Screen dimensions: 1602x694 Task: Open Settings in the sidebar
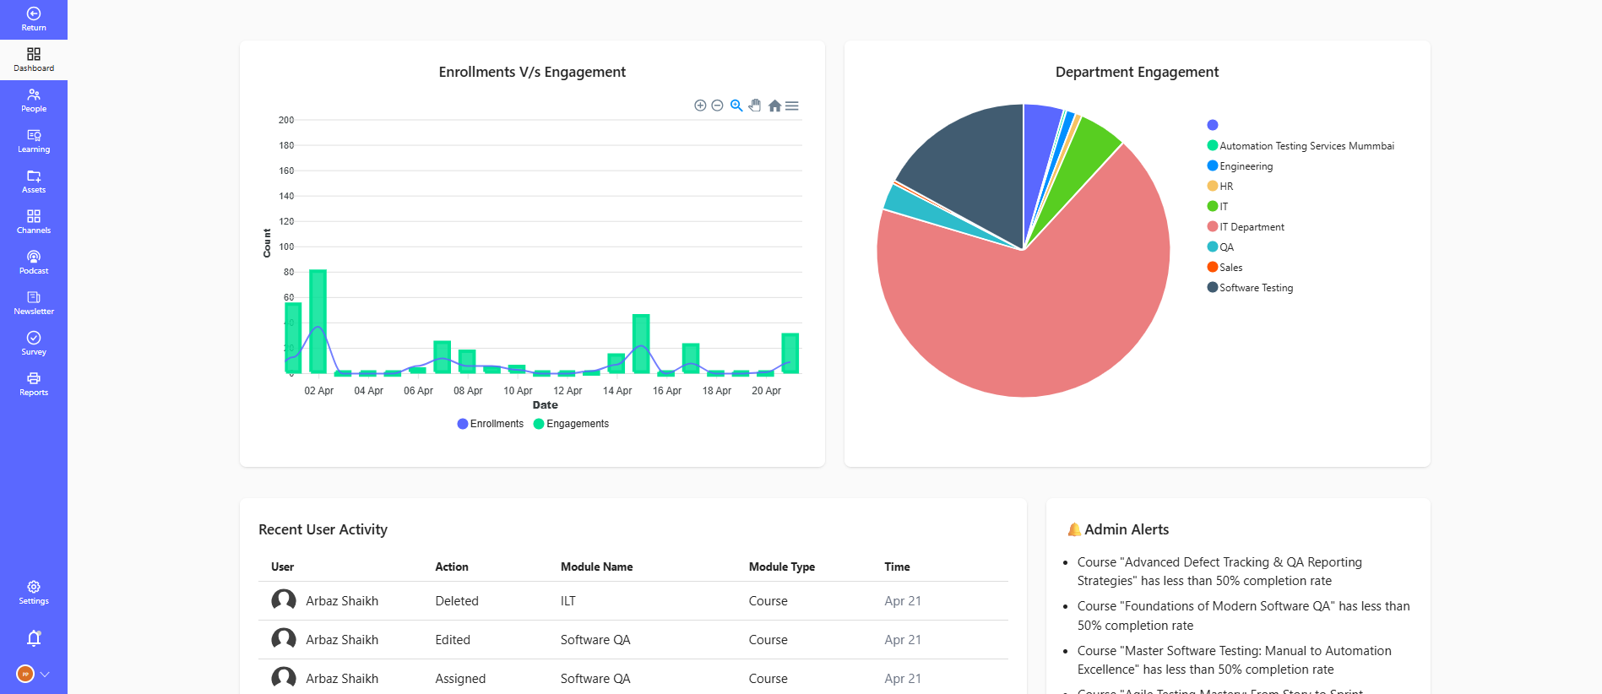(x=34, y=593)
